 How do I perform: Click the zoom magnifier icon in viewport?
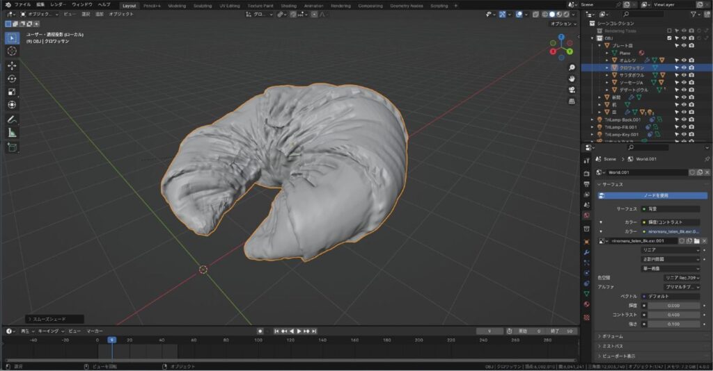tap(572, 67)
